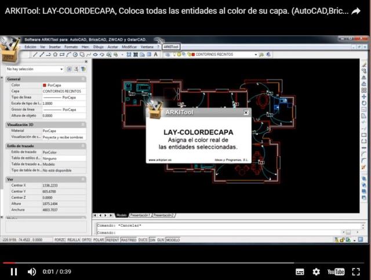Switch to the Presentación2 tab
371x280 pixels.
pos(163,216)
